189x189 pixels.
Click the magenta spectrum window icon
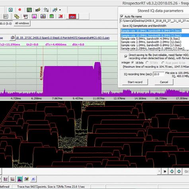[x=34, y=16]
